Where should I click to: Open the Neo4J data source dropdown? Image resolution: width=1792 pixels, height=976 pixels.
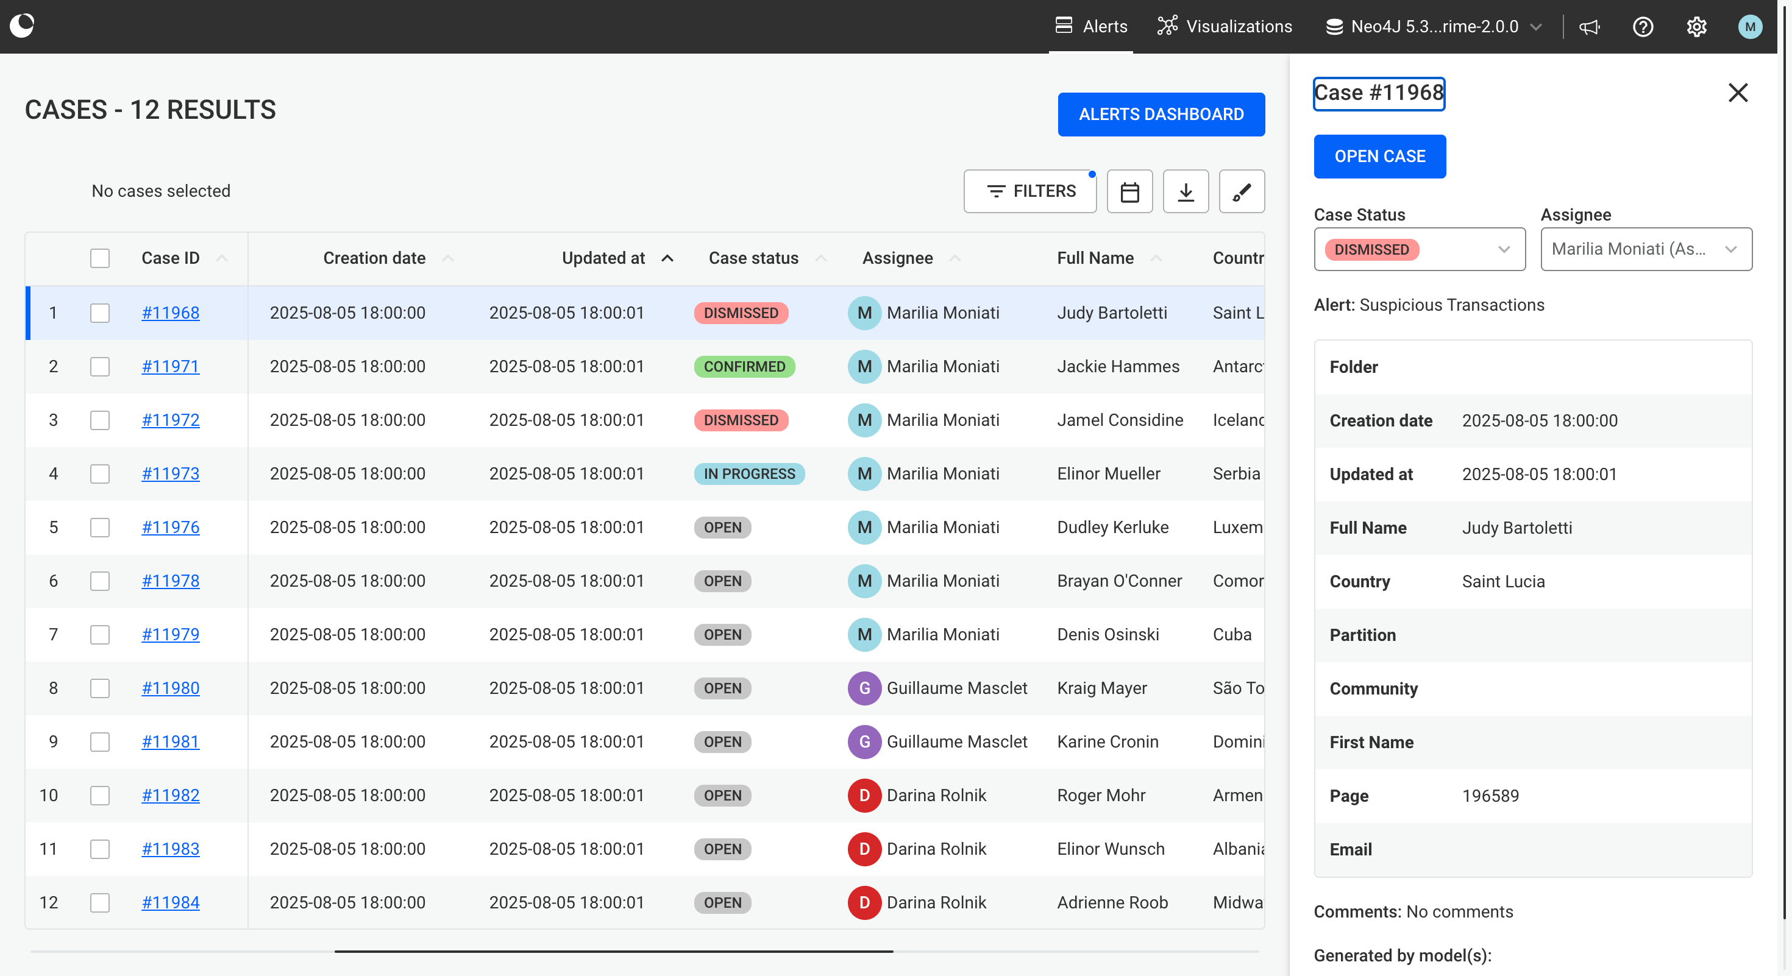point(1433,26)
